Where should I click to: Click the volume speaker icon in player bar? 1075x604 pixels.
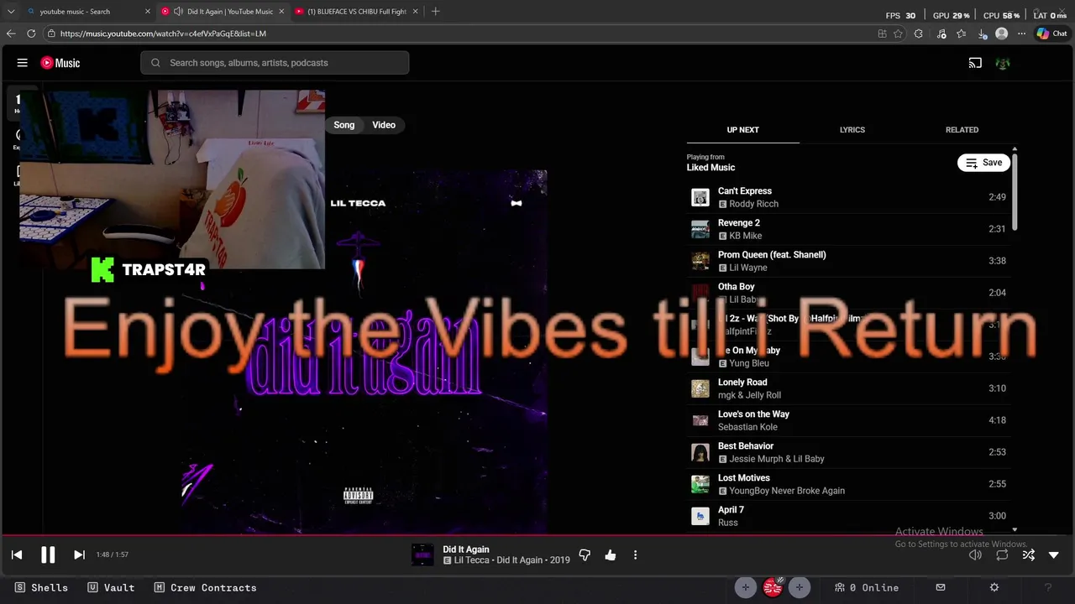975,555
